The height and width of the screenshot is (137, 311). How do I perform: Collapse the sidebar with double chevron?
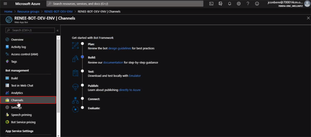58,30
